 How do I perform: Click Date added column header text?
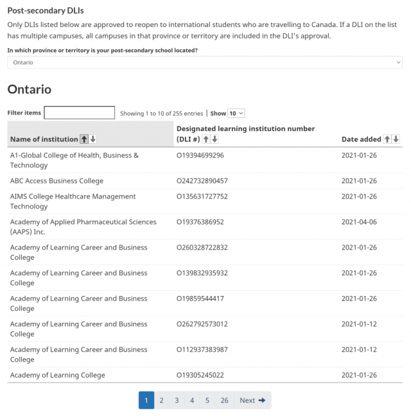pyautogui.click(x=362, y=139)
